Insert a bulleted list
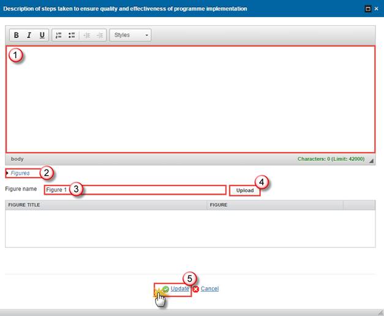Image resolution: width=384 pixels, height=316 pixels. (x=72, y=35)
